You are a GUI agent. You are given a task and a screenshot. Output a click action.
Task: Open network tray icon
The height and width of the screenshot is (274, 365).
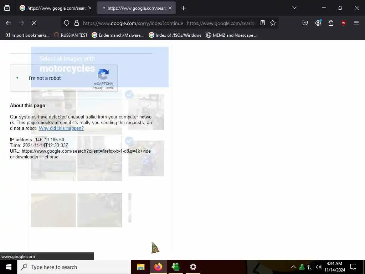coord(310,267)
